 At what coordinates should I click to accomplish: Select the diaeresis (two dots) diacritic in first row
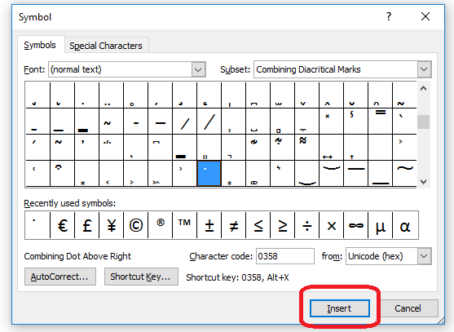tap(111, 95)
